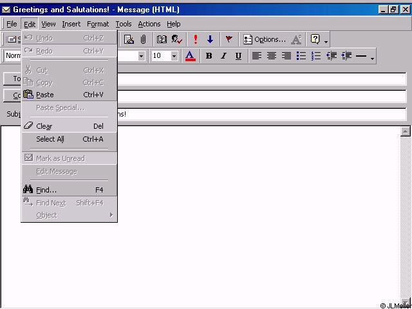Click Cut in the Edit menu
Image resolution: width=412 pixels, height=309 pixels.
pos(69,70)
